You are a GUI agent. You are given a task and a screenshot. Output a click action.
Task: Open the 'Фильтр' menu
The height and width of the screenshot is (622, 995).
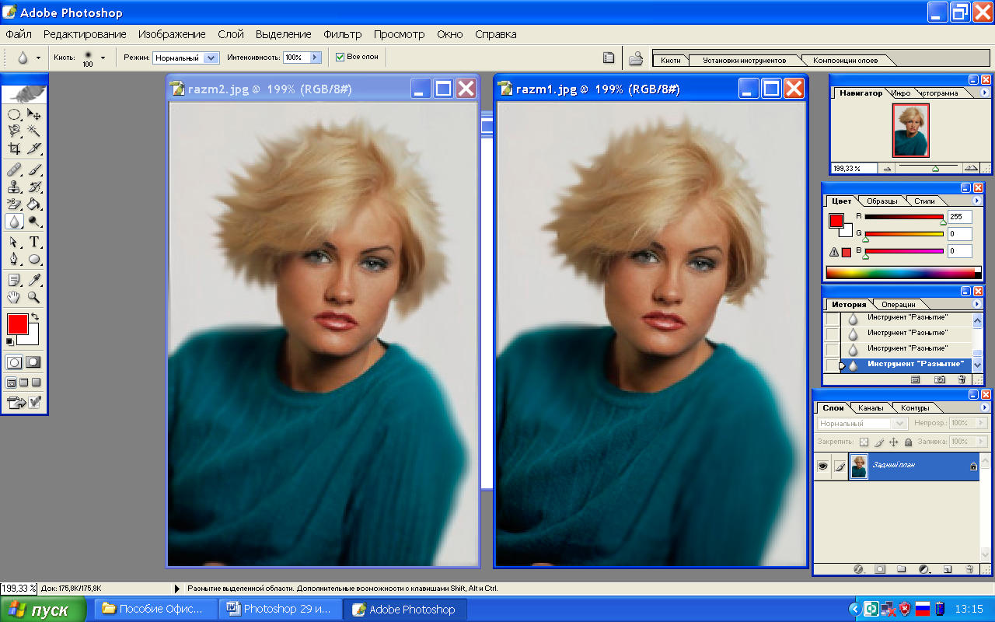[343, 34]
